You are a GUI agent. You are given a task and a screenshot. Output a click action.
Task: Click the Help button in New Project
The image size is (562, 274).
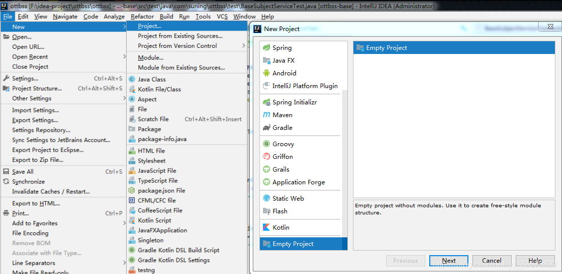pos(535,261)
